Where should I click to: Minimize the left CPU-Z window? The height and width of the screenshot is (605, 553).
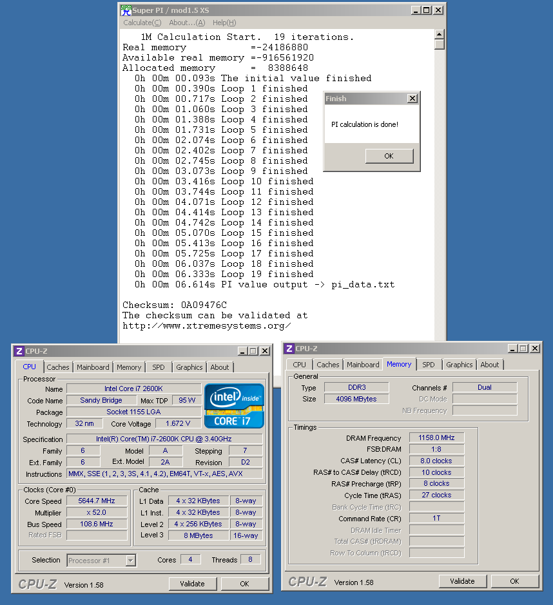pos(242,351)
